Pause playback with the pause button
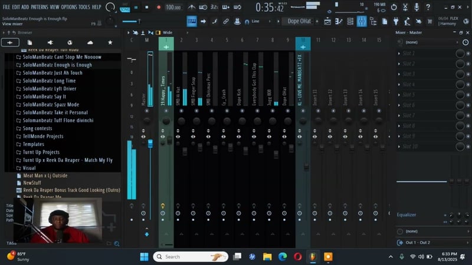472x265 pixels. pos(136,7)
